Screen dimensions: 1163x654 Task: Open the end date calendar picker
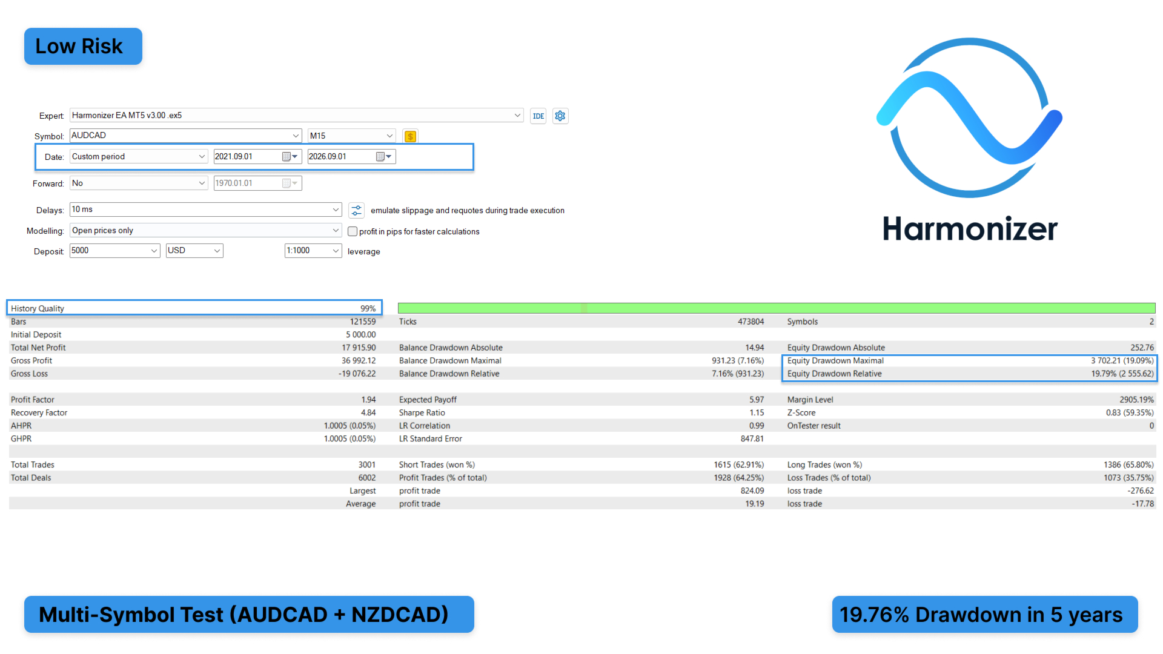[384, 157]
